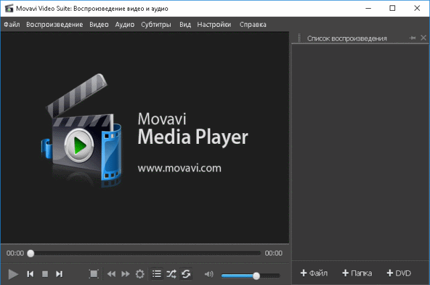This screenshot has height=285, width=430.
Task: Switch to fullscreen mode icon
Action: click(x=94, y=274)
